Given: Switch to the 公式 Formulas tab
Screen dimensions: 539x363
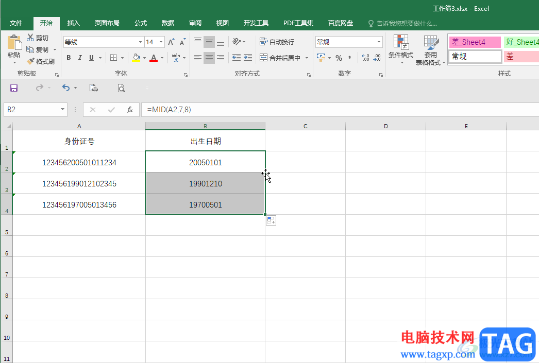Looking at the screenshot, I should coord(141,23).
